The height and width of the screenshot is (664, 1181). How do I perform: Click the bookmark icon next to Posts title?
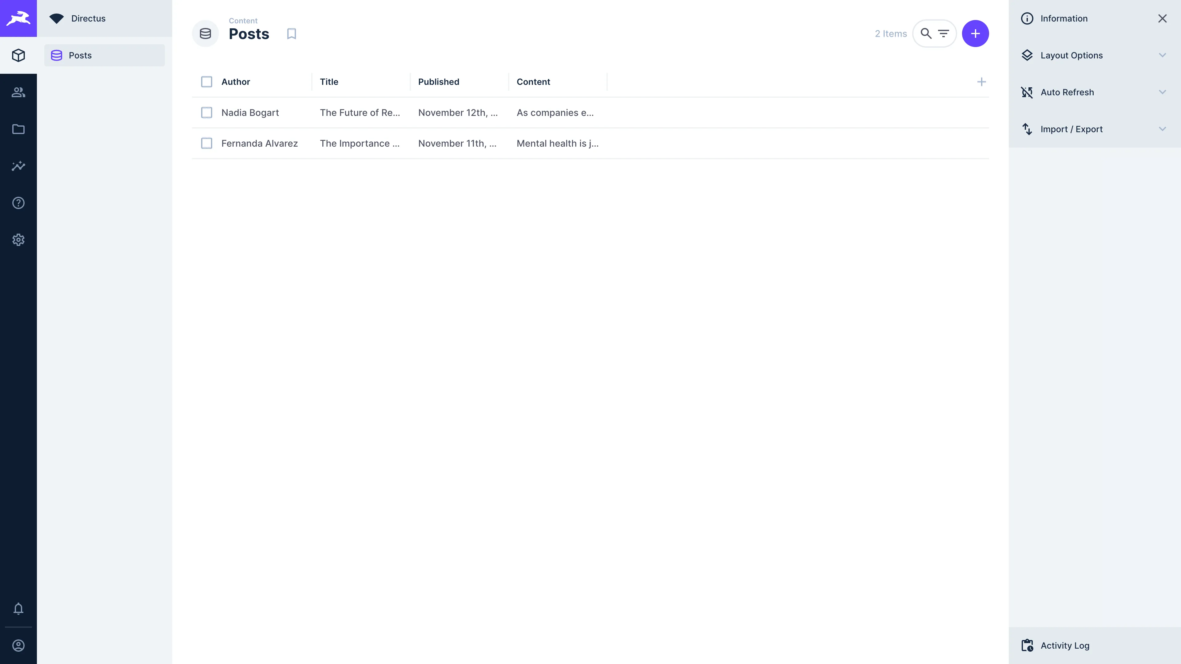(291, 33)
